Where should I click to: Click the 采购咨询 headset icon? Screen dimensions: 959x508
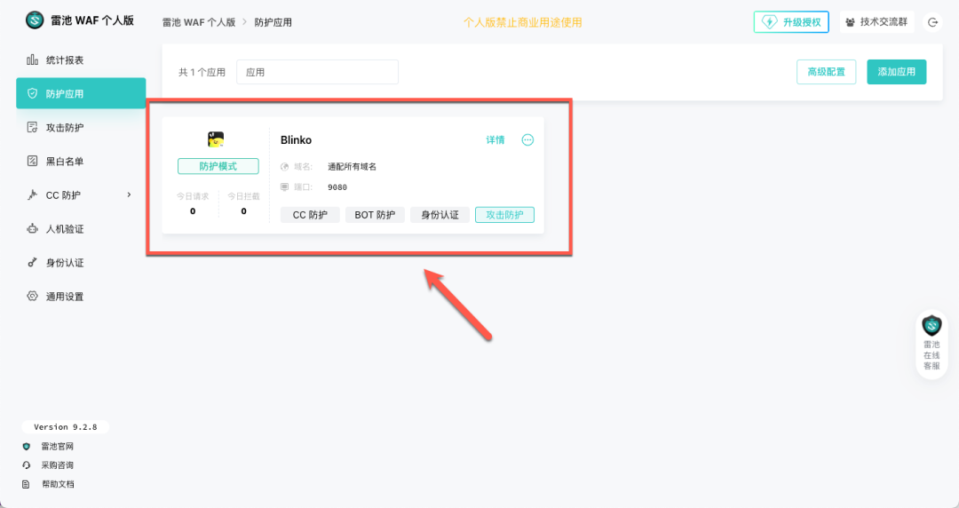(x=27, y=465)
